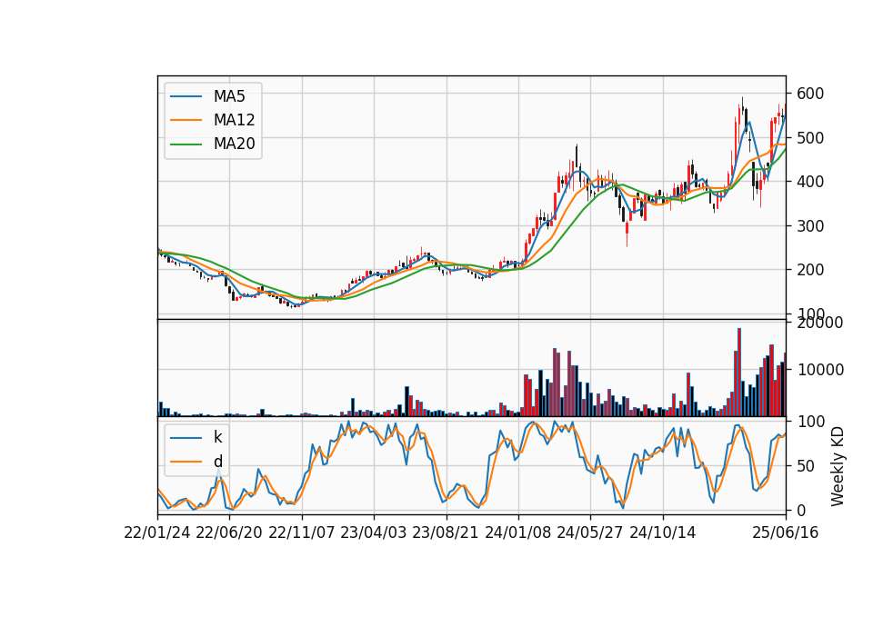Click the 22/11/07 date tick label
Viewport: 873px width, 627px height.
301,532
